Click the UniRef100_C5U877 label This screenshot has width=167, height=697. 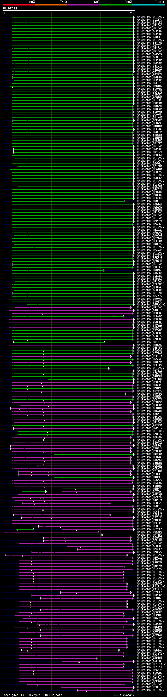(150, 687)
